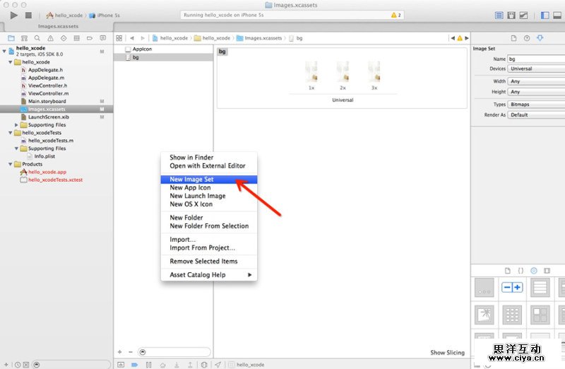
Task: Toggle the Debug area visibility button
Action: (556, 15)
